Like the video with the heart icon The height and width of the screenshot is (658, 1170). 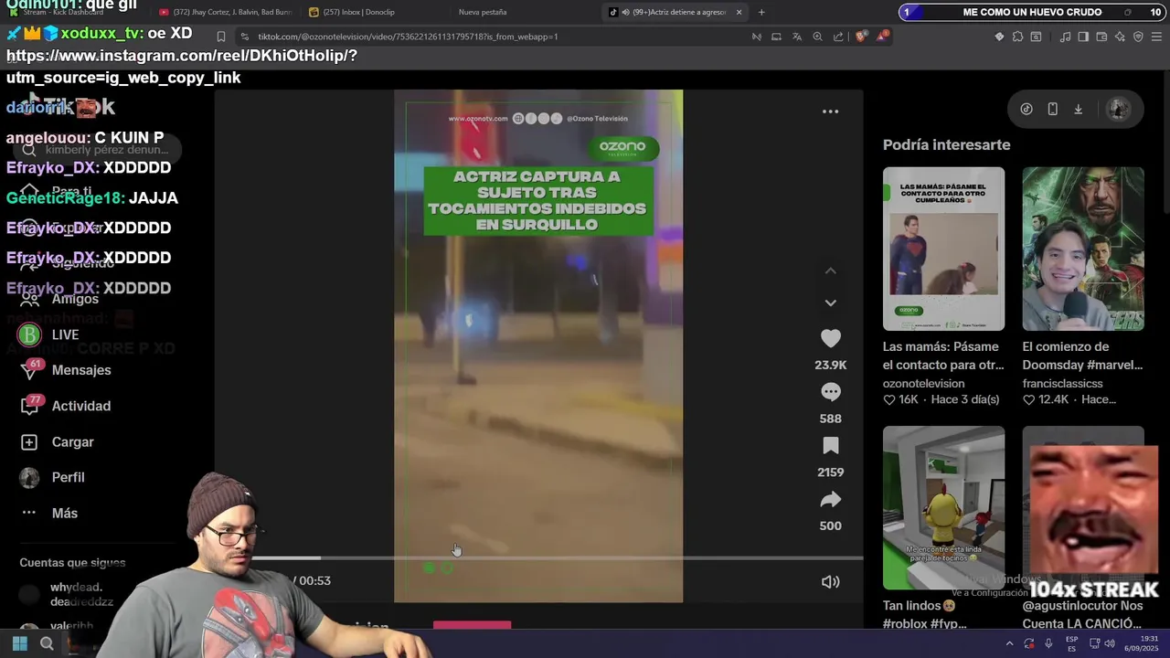tap(830, 339)
